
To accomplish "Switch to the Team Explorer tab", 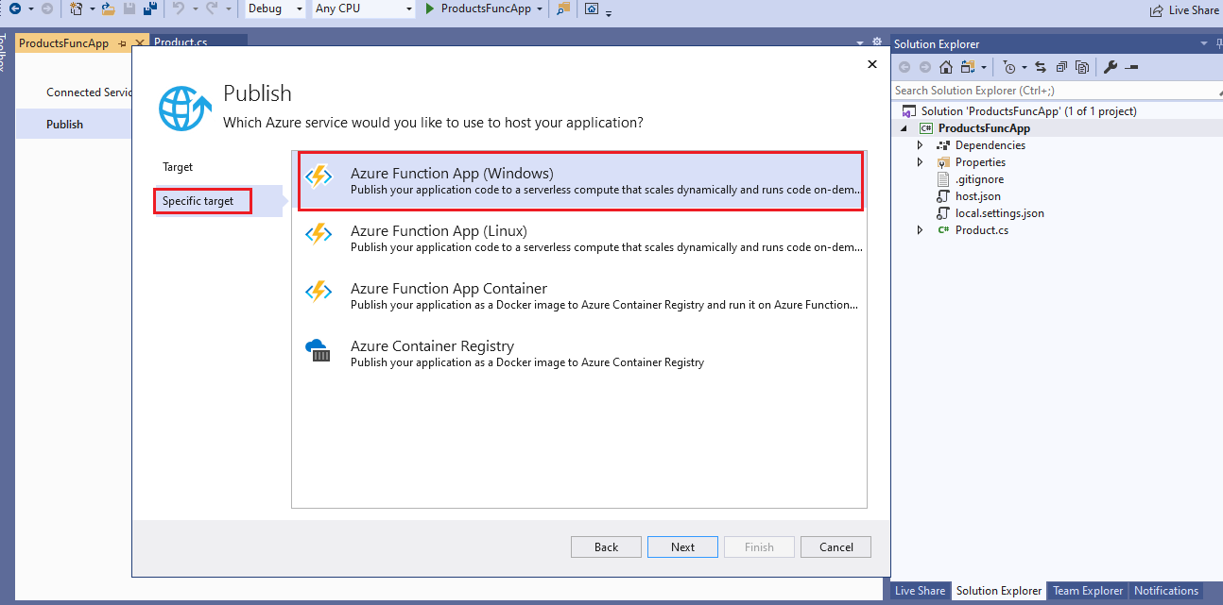I will (x=1088, y=591).
